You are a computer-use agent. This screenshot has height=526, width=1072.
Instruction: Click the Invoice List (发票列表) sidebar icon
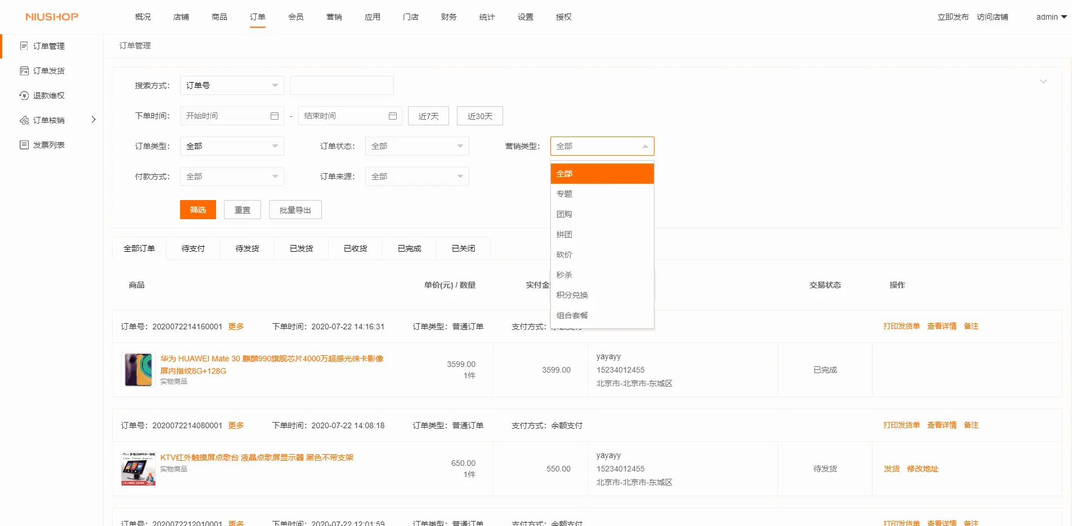(x=24, y=145)
